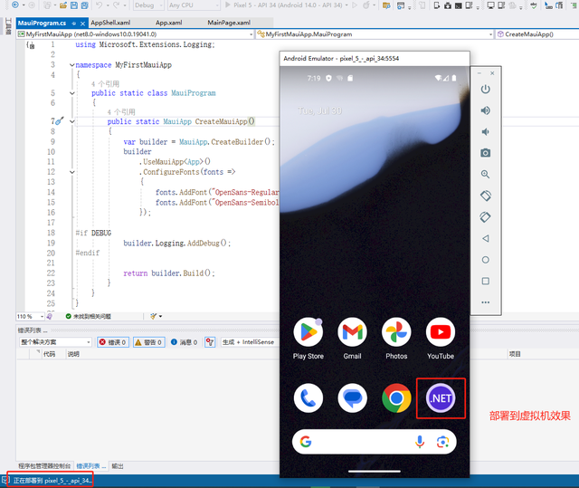
Task: Open emulator extended controls (three dots)
Action: (485, 302)
